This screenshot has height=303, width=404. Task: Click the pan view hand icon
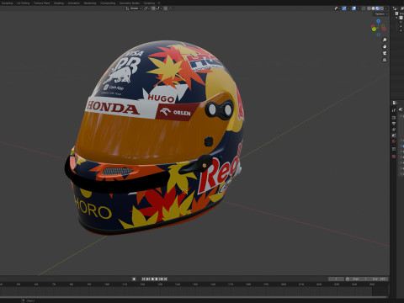[x=385, y=46]
